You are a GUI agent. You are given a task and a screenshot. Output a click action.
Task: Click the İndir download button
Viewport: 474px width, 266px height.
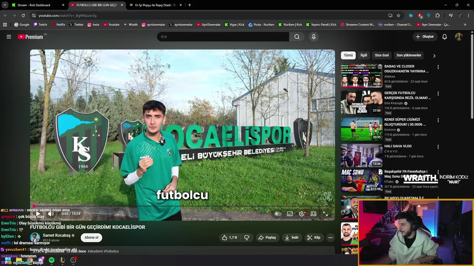pyautogui.click(x=291, y=238)
